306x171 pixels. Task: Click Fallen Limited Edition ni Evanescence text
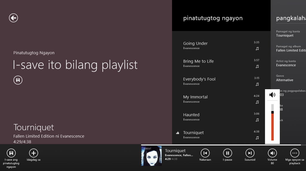click(49, 136)
